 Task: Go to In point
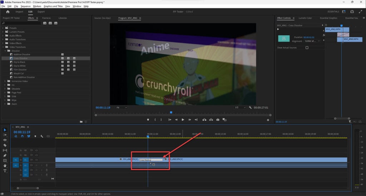coord(170,120)
